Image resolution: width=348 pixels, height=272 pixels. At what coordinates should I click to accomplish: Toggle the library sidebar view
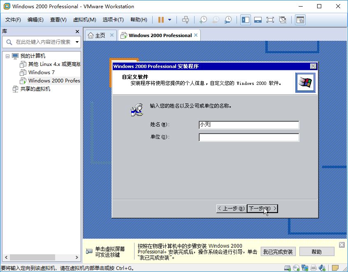(246, 20)
